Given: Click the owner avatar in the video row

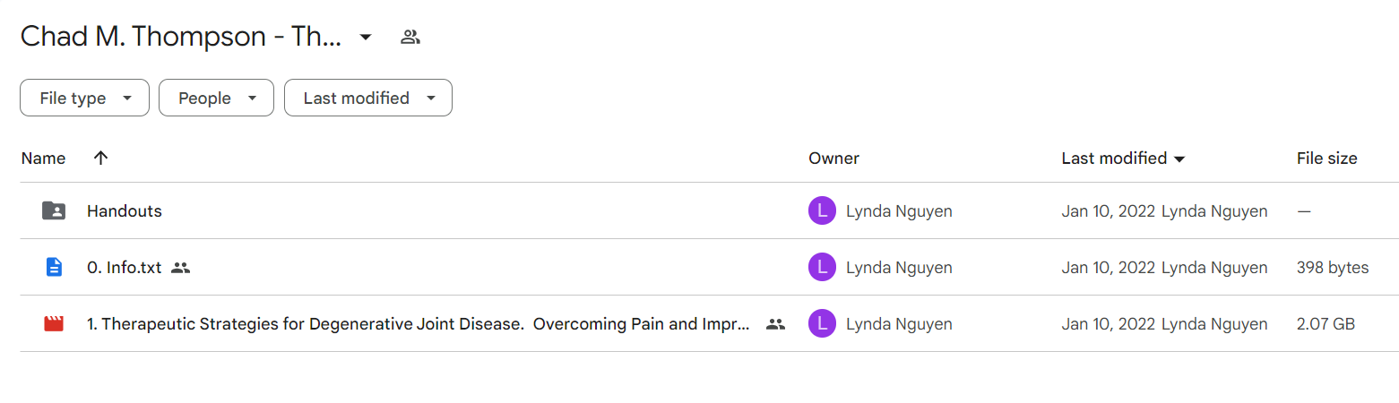Looking at the screenshot, I should [x=822, y=323].
